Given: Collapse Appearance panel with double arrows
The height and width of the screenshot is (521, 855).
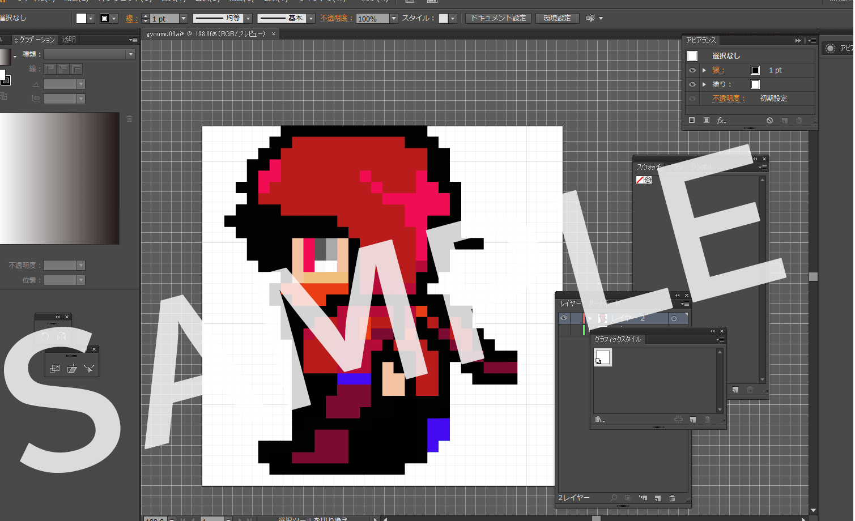Looking at the screenshot, I should (798, 41).
